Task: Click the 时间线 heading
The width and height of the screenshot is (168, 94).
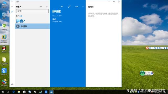Action: click(91, 7)
